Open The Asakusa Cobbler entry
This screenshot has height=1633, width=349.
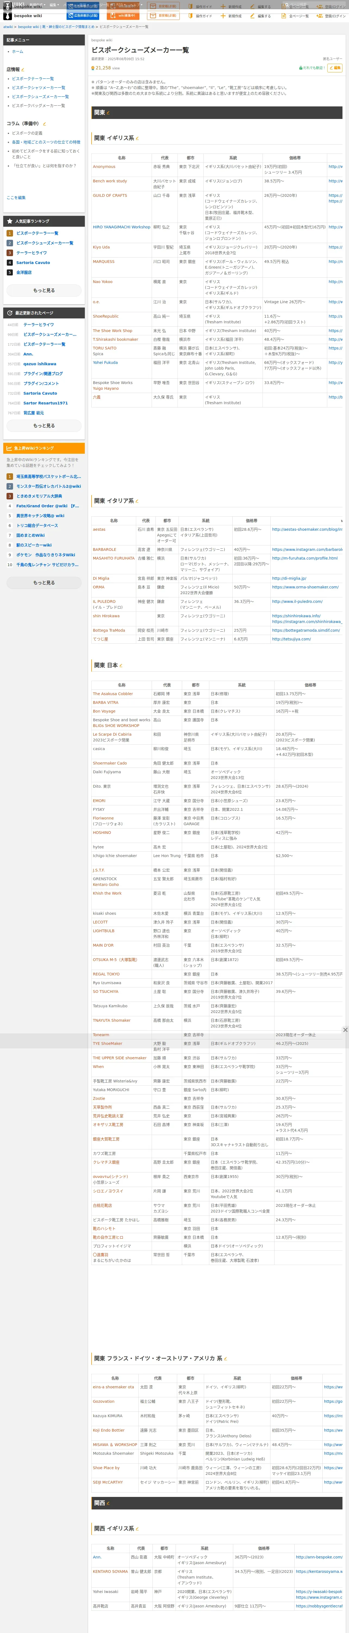tap(113, 693)
